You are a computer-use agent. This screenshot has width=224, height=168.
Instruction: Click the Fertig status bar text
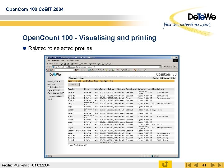(x=50, y=156)
